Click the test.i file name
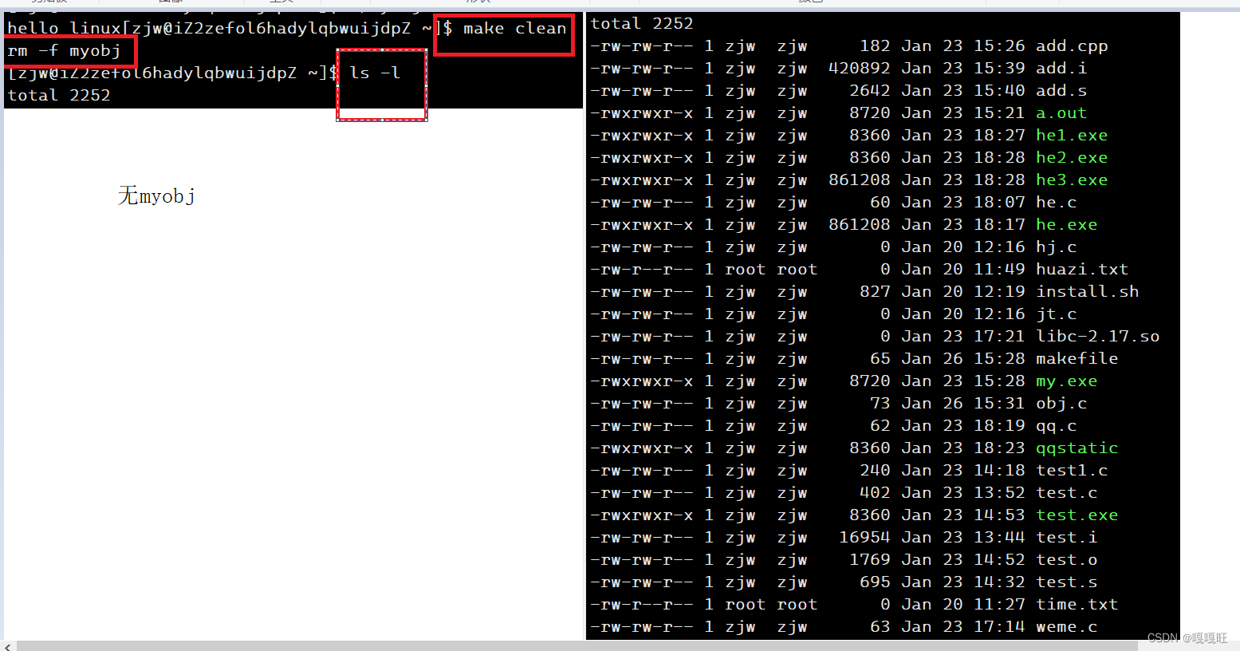 1066,538
